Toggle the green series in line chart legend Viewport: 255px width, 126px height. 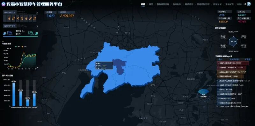click(18, 46)
